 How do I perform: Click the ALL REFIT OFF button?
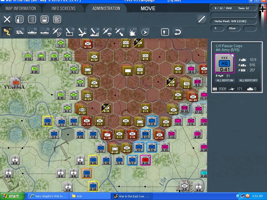(x=248, y=80)
